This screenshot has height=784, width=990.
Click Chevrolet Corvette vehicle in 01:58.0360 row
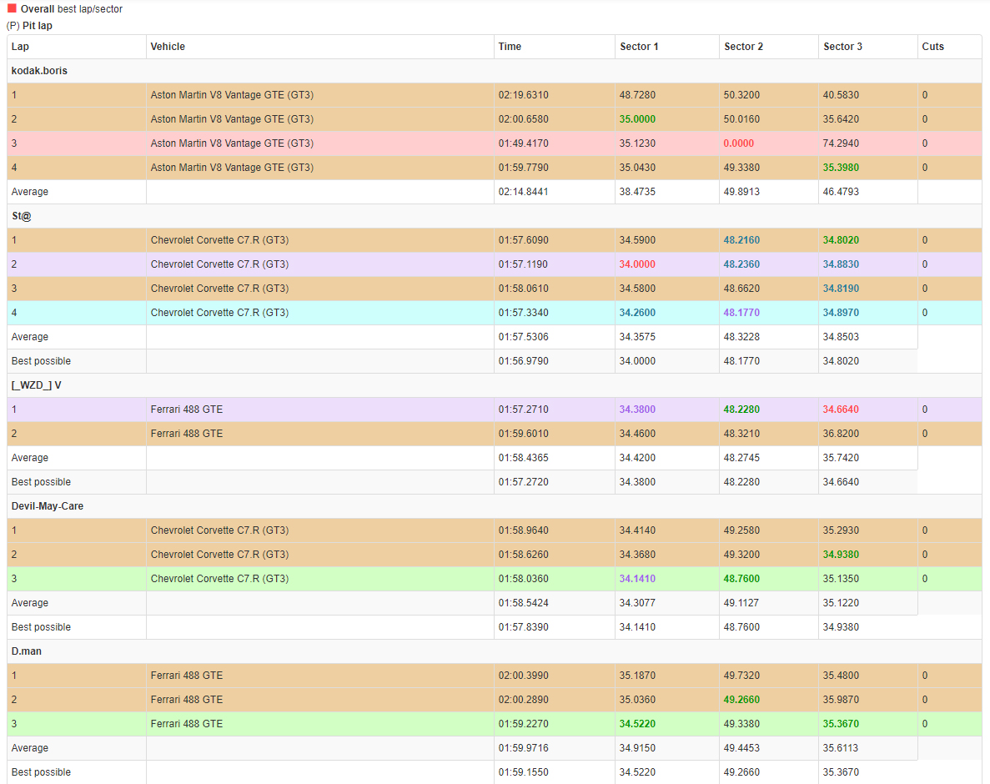tap(219, 579)
